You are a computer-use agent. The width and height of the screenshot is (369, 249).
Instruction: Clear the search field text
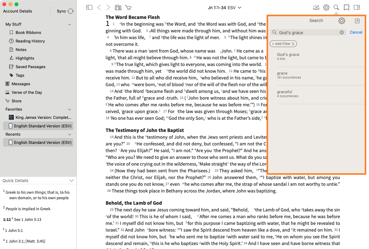click(x=342, y=32)
